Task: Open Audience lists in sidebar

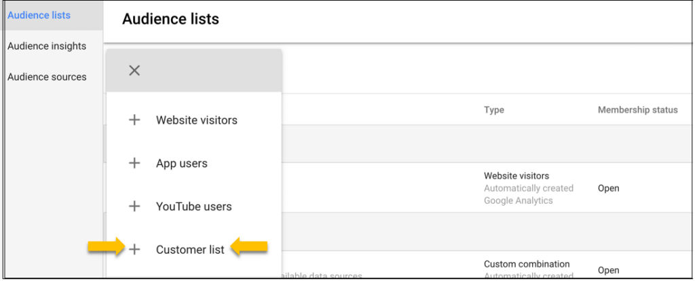Action: [x=39, y=15]
